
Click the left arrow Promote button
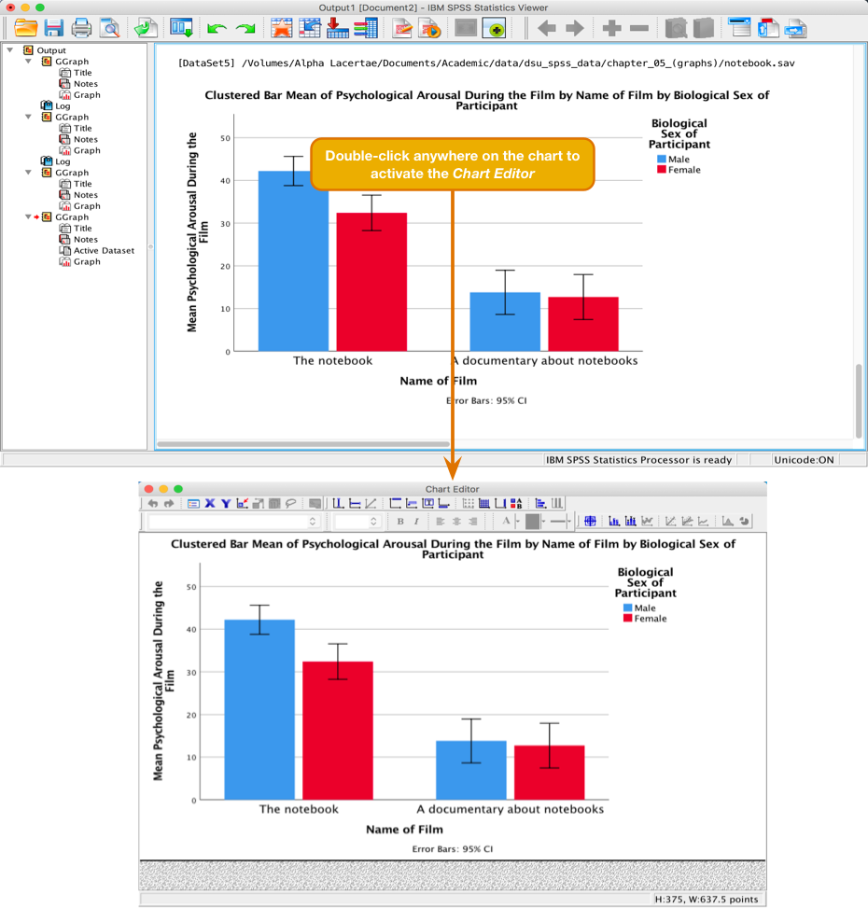coord(547,28)
